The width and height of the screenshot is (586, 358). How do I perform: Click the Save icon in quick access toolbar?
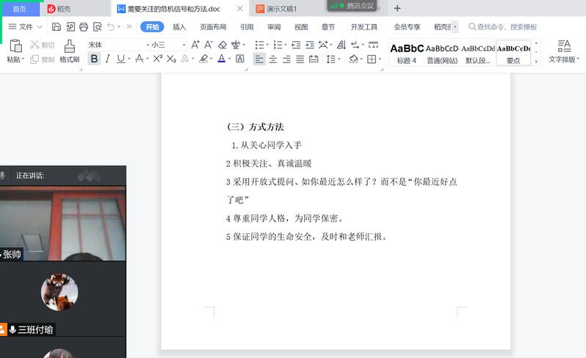(57, 27)
